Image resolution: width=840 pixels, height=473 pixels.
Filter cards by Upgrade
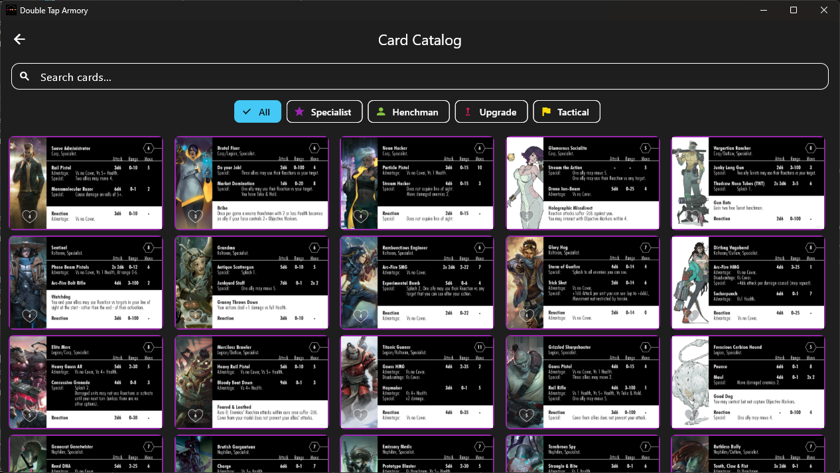point(491,111)
